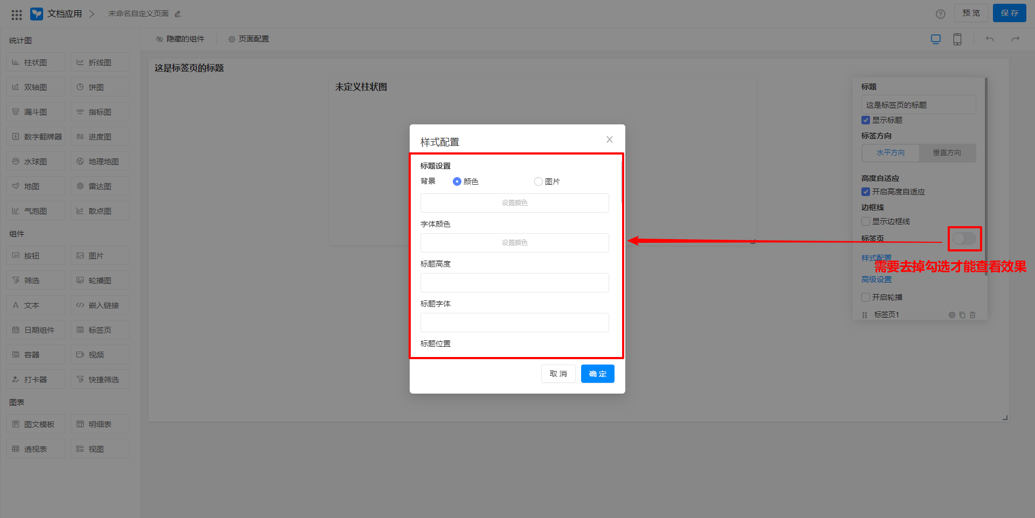Select the 透视表 (pivot table) component
Screen dimensions: 1035x518
tap(35, 449)
